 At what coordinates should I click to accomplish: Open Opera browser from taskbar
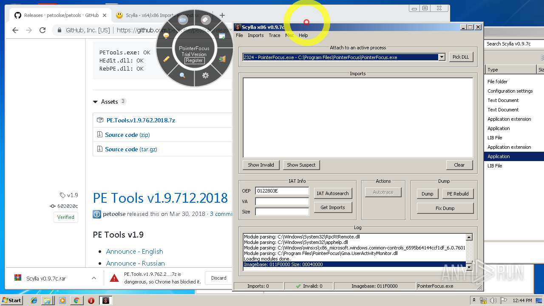91,300
